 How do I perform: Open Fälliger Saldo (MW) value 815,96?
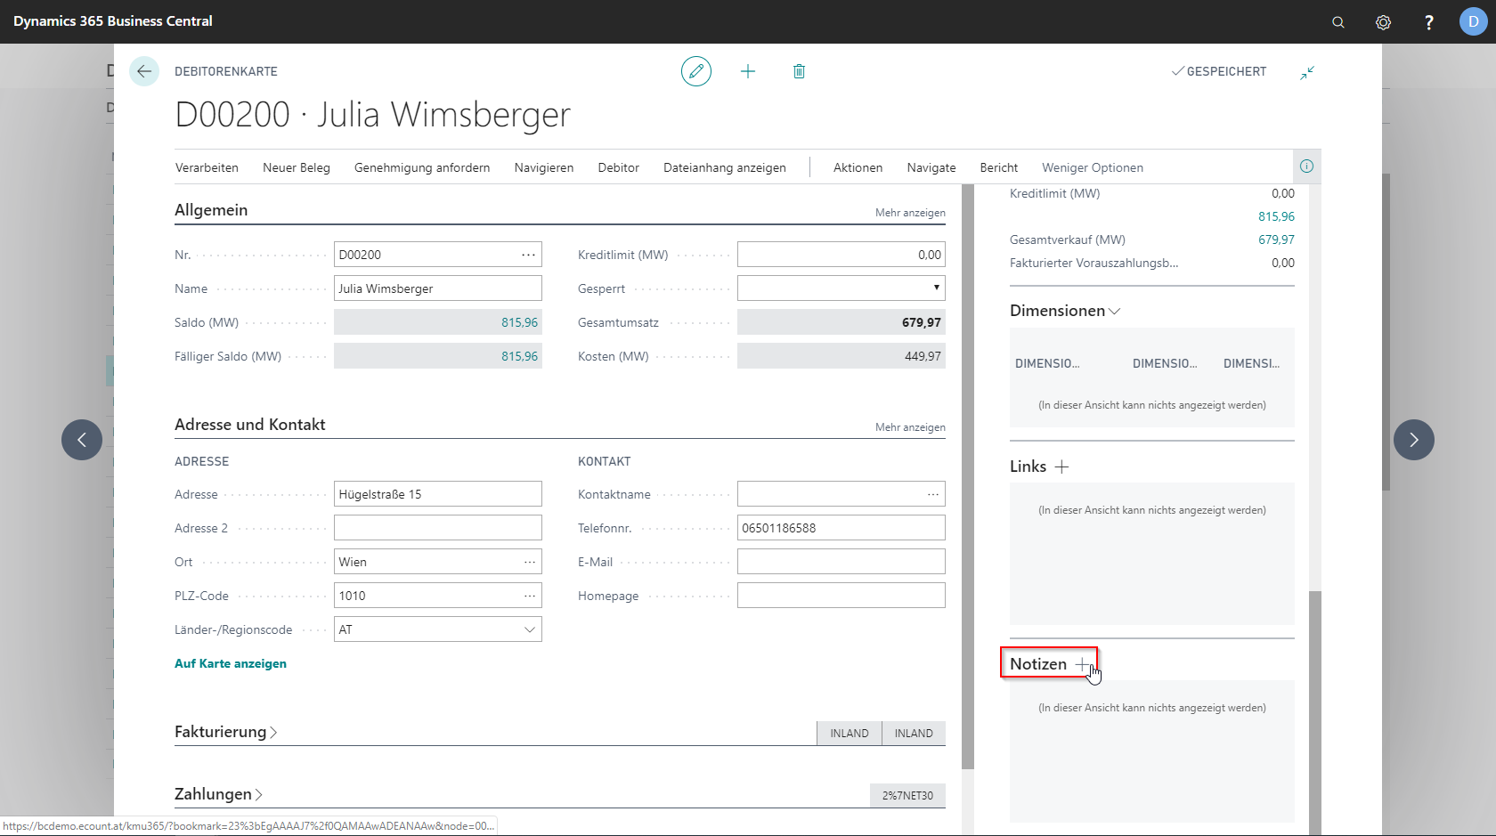coord(519,356)
